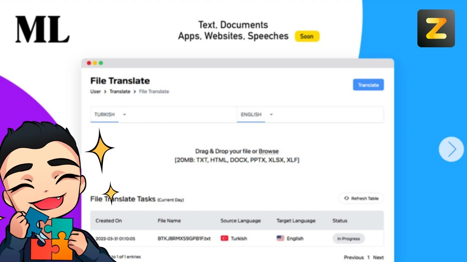The image size is (467, 262).
Task: Click the Created On column header
Action: (109, 221)
